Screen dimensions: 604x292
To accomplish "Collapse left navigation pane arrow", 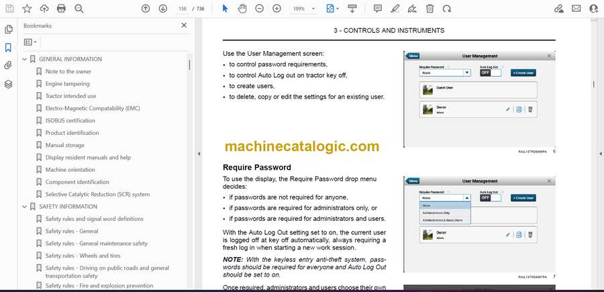I will point(199,154).
